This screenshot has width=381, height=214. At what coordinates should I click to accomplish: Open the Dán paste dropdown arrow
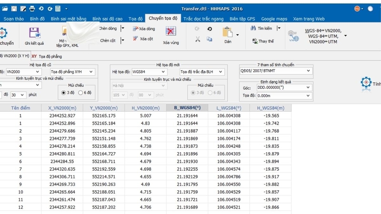(x=237, y=35)
